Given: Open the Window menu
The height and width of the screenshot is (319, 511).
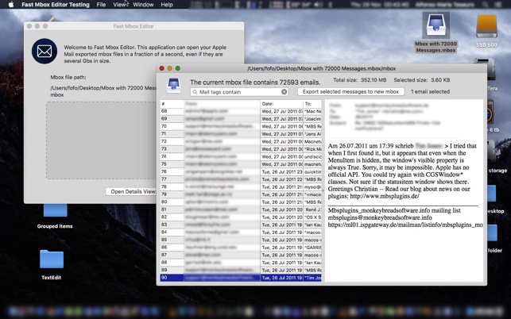Looking at the screenshot, I should [x=143, y=5].
